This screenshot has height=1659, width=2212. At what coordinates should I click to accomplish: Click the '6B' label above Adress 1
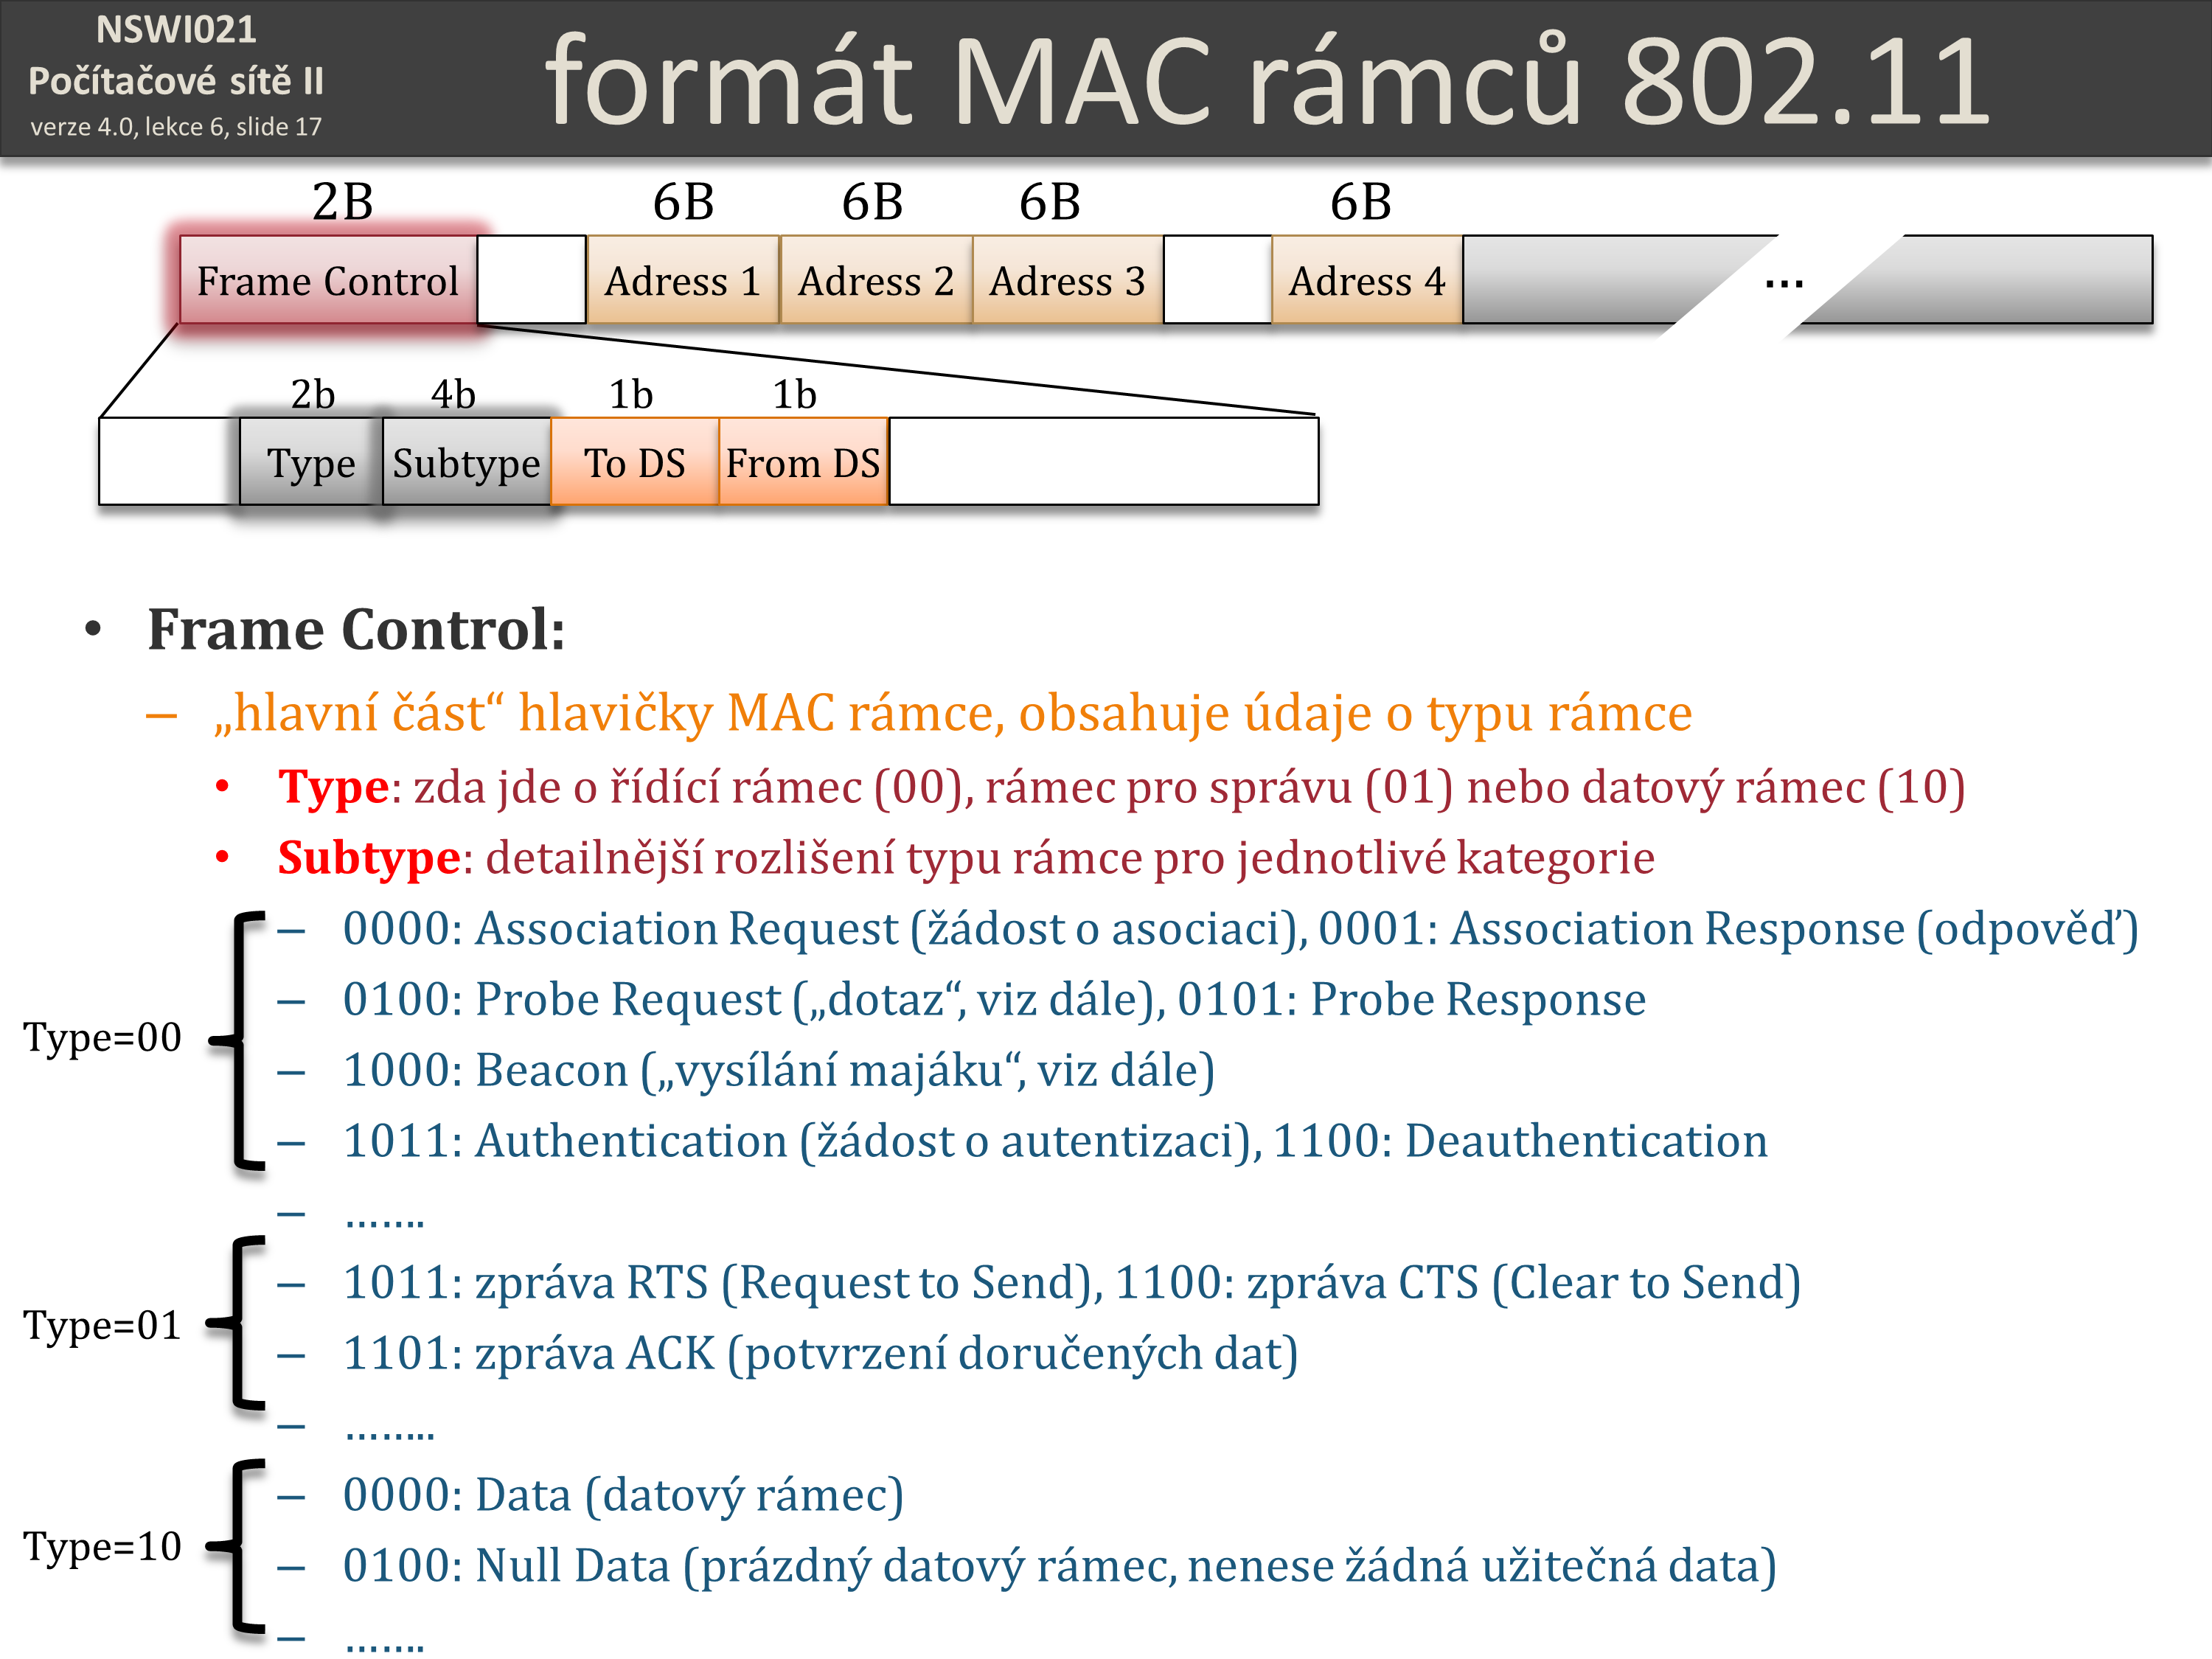pyautogui.click(x=684, y=202)
